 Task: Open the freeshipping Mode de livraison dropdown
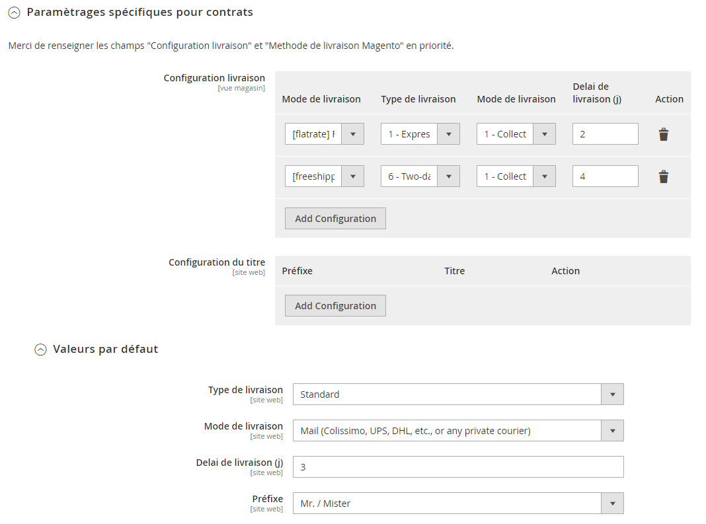click(x=324, y=176)
